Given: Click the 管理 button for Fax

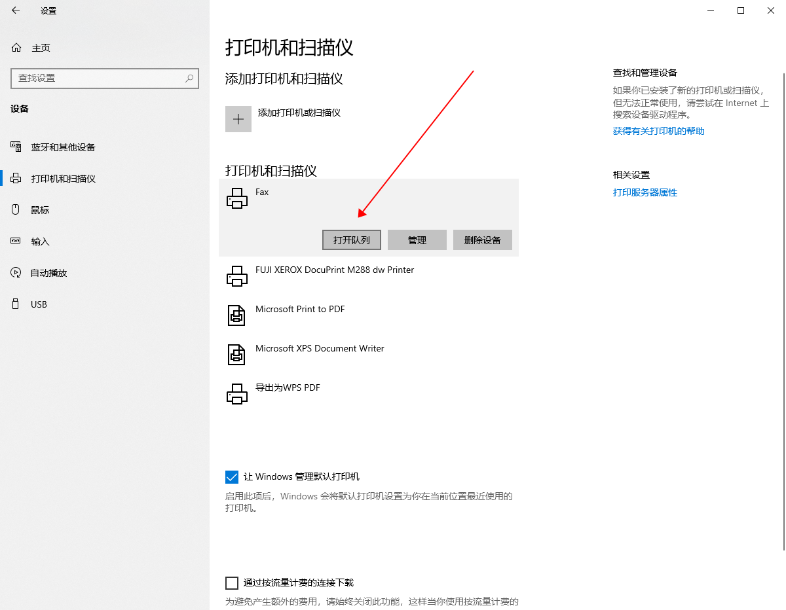Looking at the screenshot, I should (x=417, y=240).
